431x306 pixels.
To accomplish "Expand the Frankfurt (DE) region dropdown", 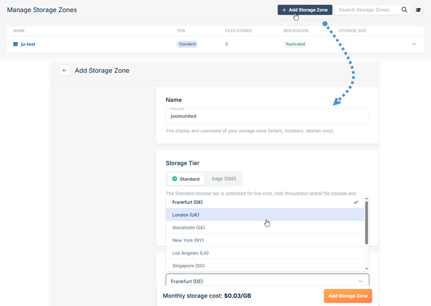I will point(267,281).
